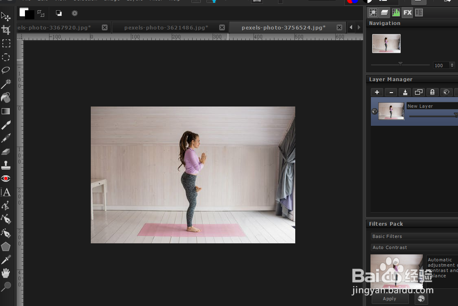The width and height of the screenshot is (458, 306).
Task: Select the Paint Brush tool
Action: (x=6, y=125)
